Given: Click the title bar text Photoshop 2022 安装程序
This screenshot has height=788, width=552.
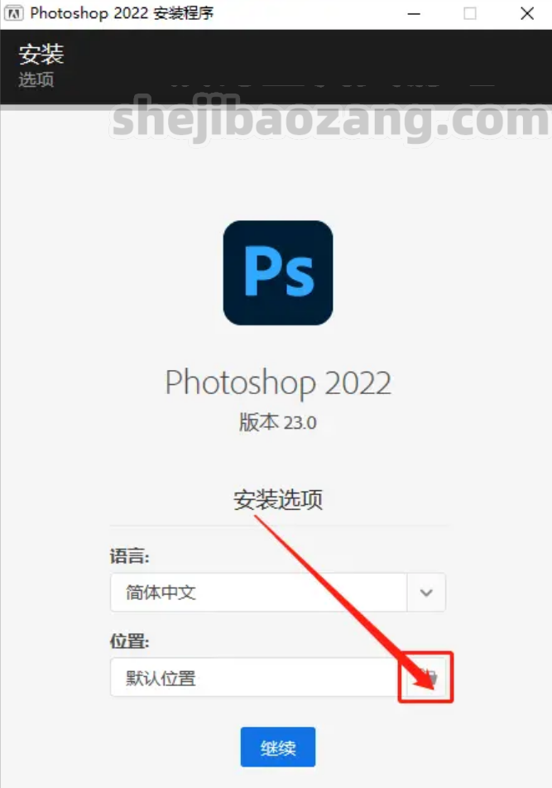Looking at the screenshot, I should click(x=122, y=13).
